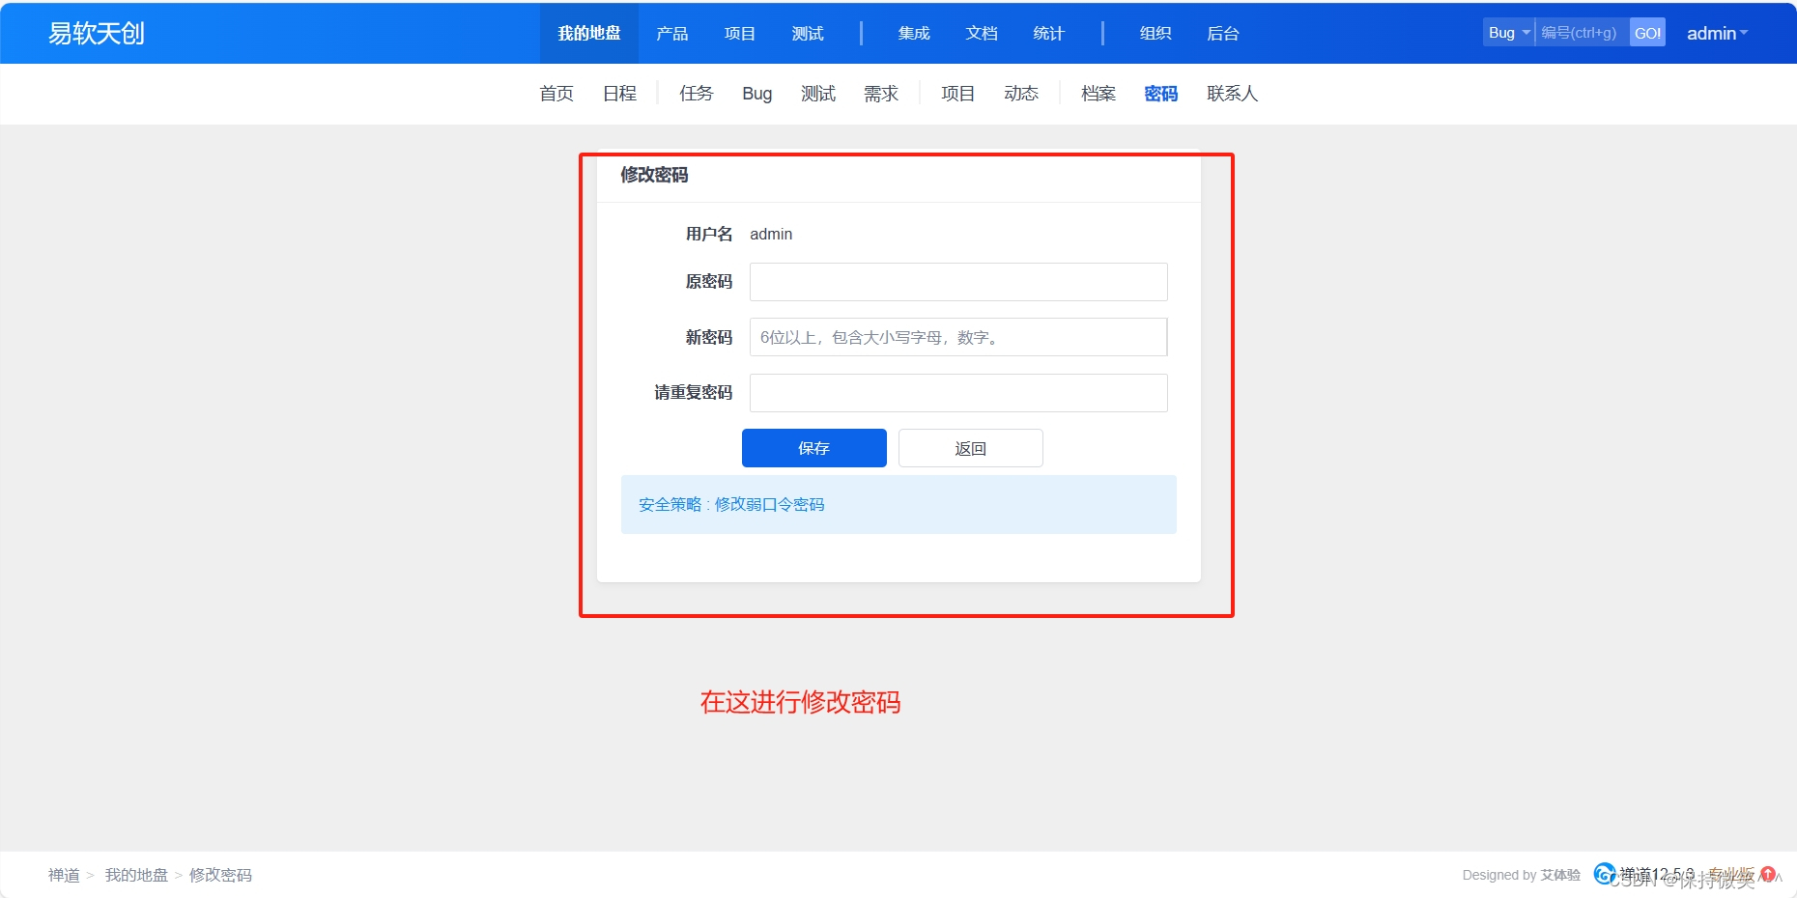Click the 禅道 version logo icon in footer
This screenshot has width=1797, height=898.
[x=1605, y=874]
